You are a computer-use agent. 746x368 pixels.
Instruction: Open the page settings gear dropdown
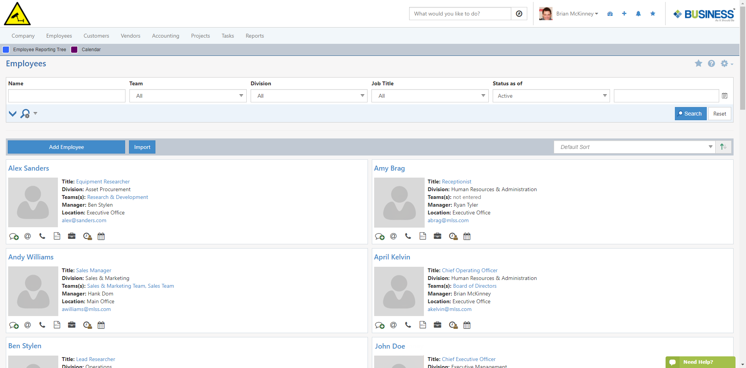pyautogui.click(x=727, y=63)
